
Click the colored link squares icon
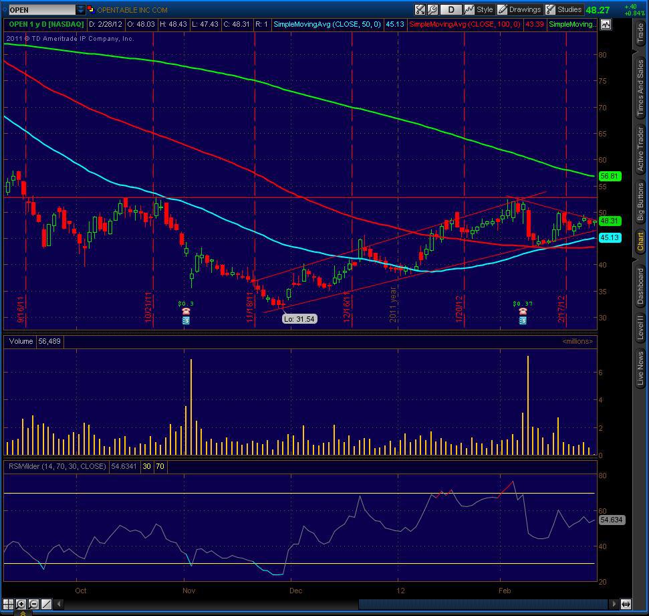(91, 9)
